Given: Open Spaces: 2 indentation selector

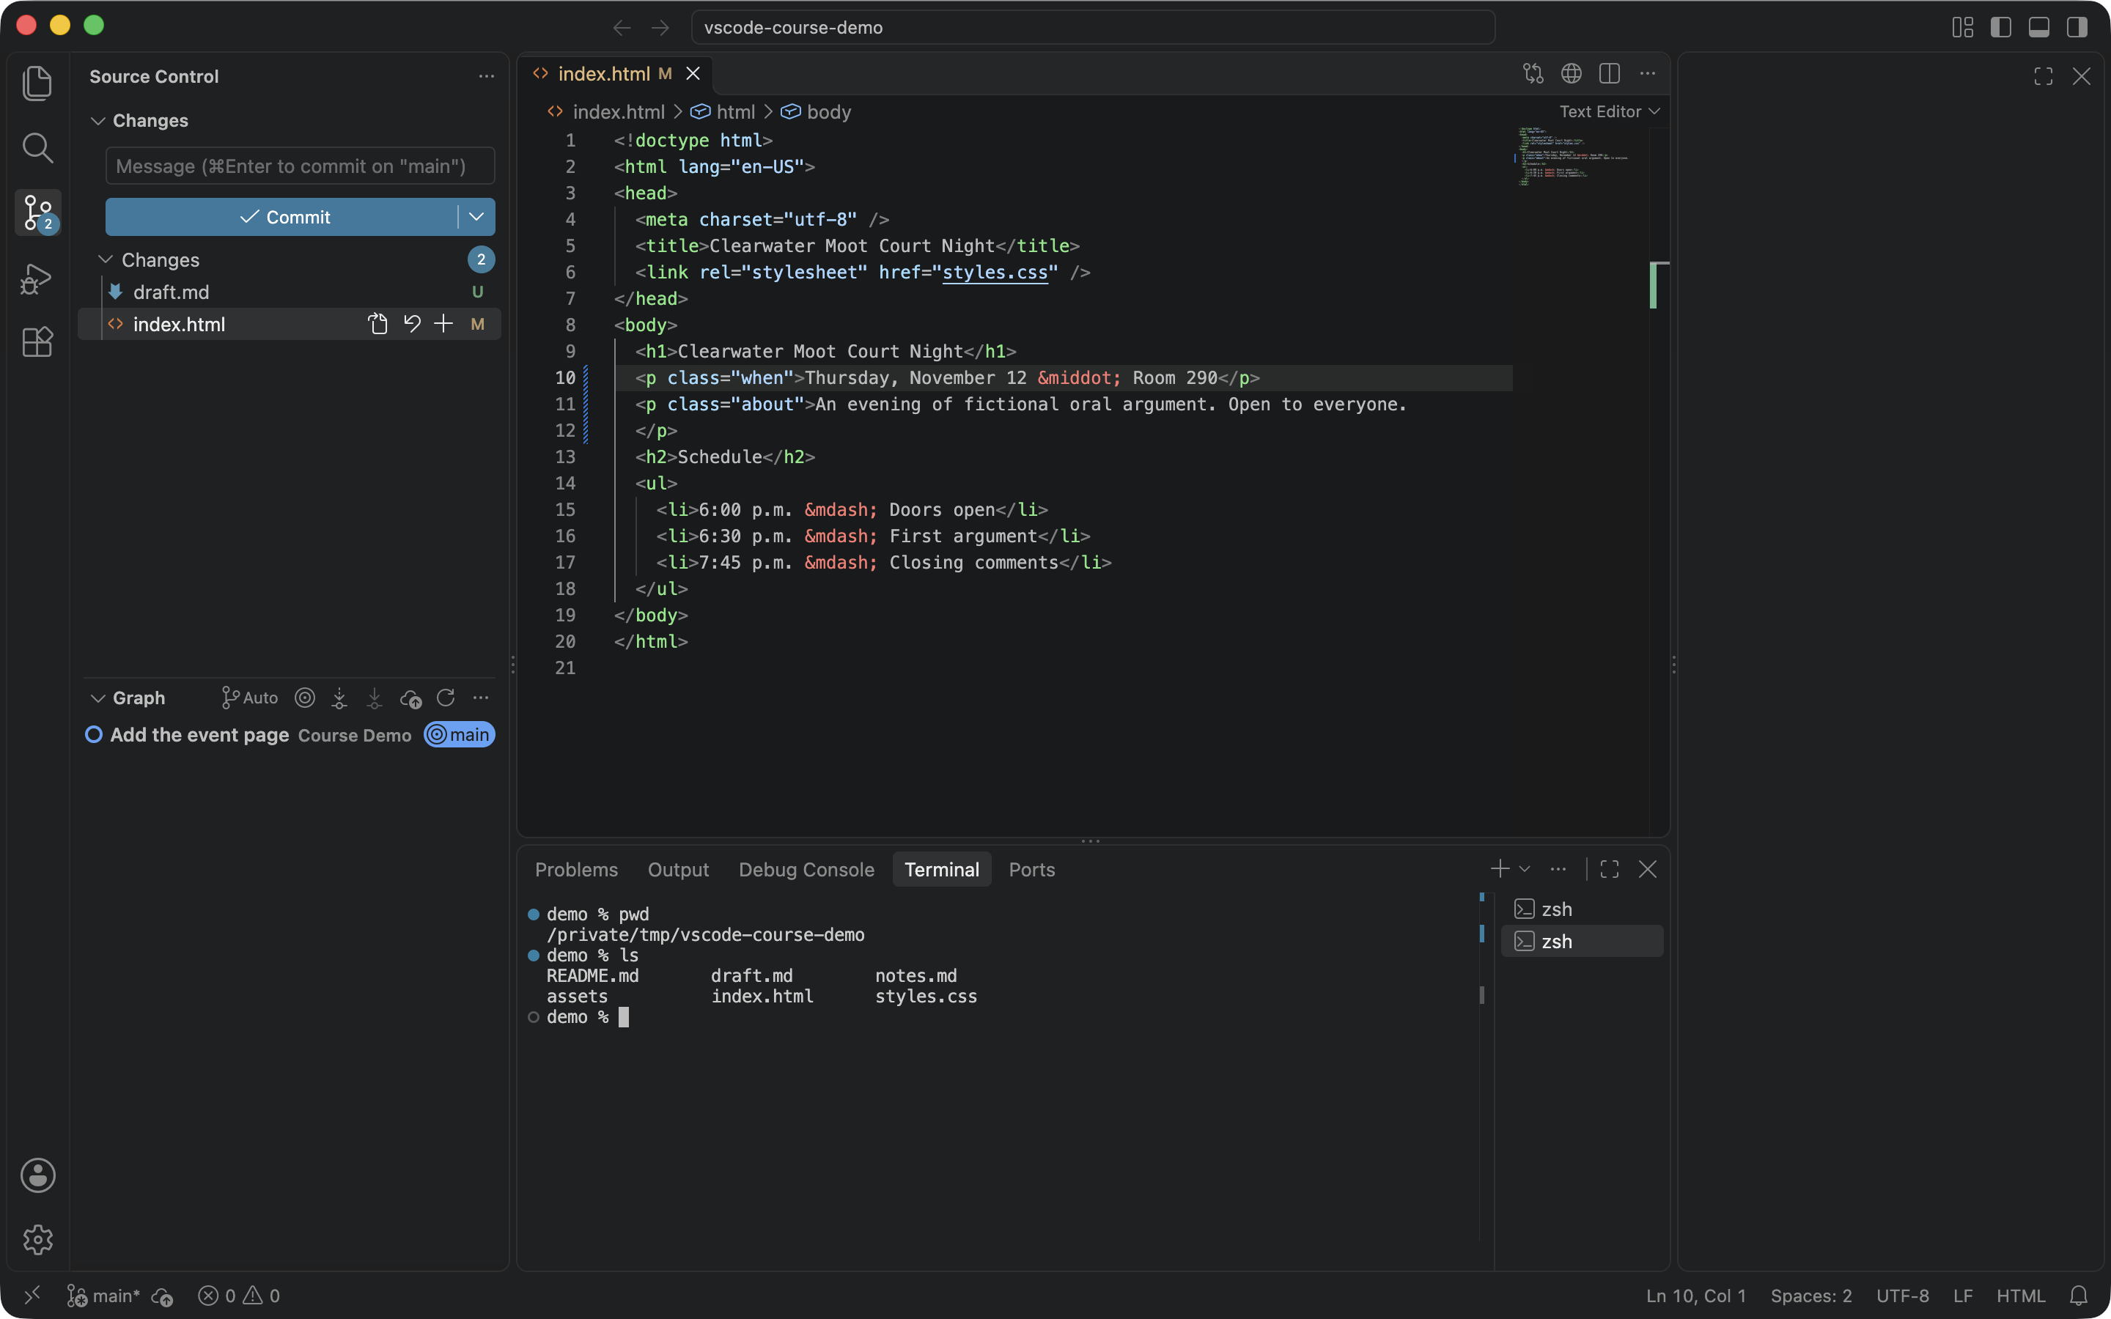Looking at the screenshot, I should coord(1811,1296).
